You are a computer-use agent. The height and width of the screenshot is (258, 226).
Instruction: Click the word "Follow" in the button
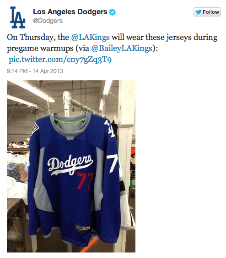[211, 12]
